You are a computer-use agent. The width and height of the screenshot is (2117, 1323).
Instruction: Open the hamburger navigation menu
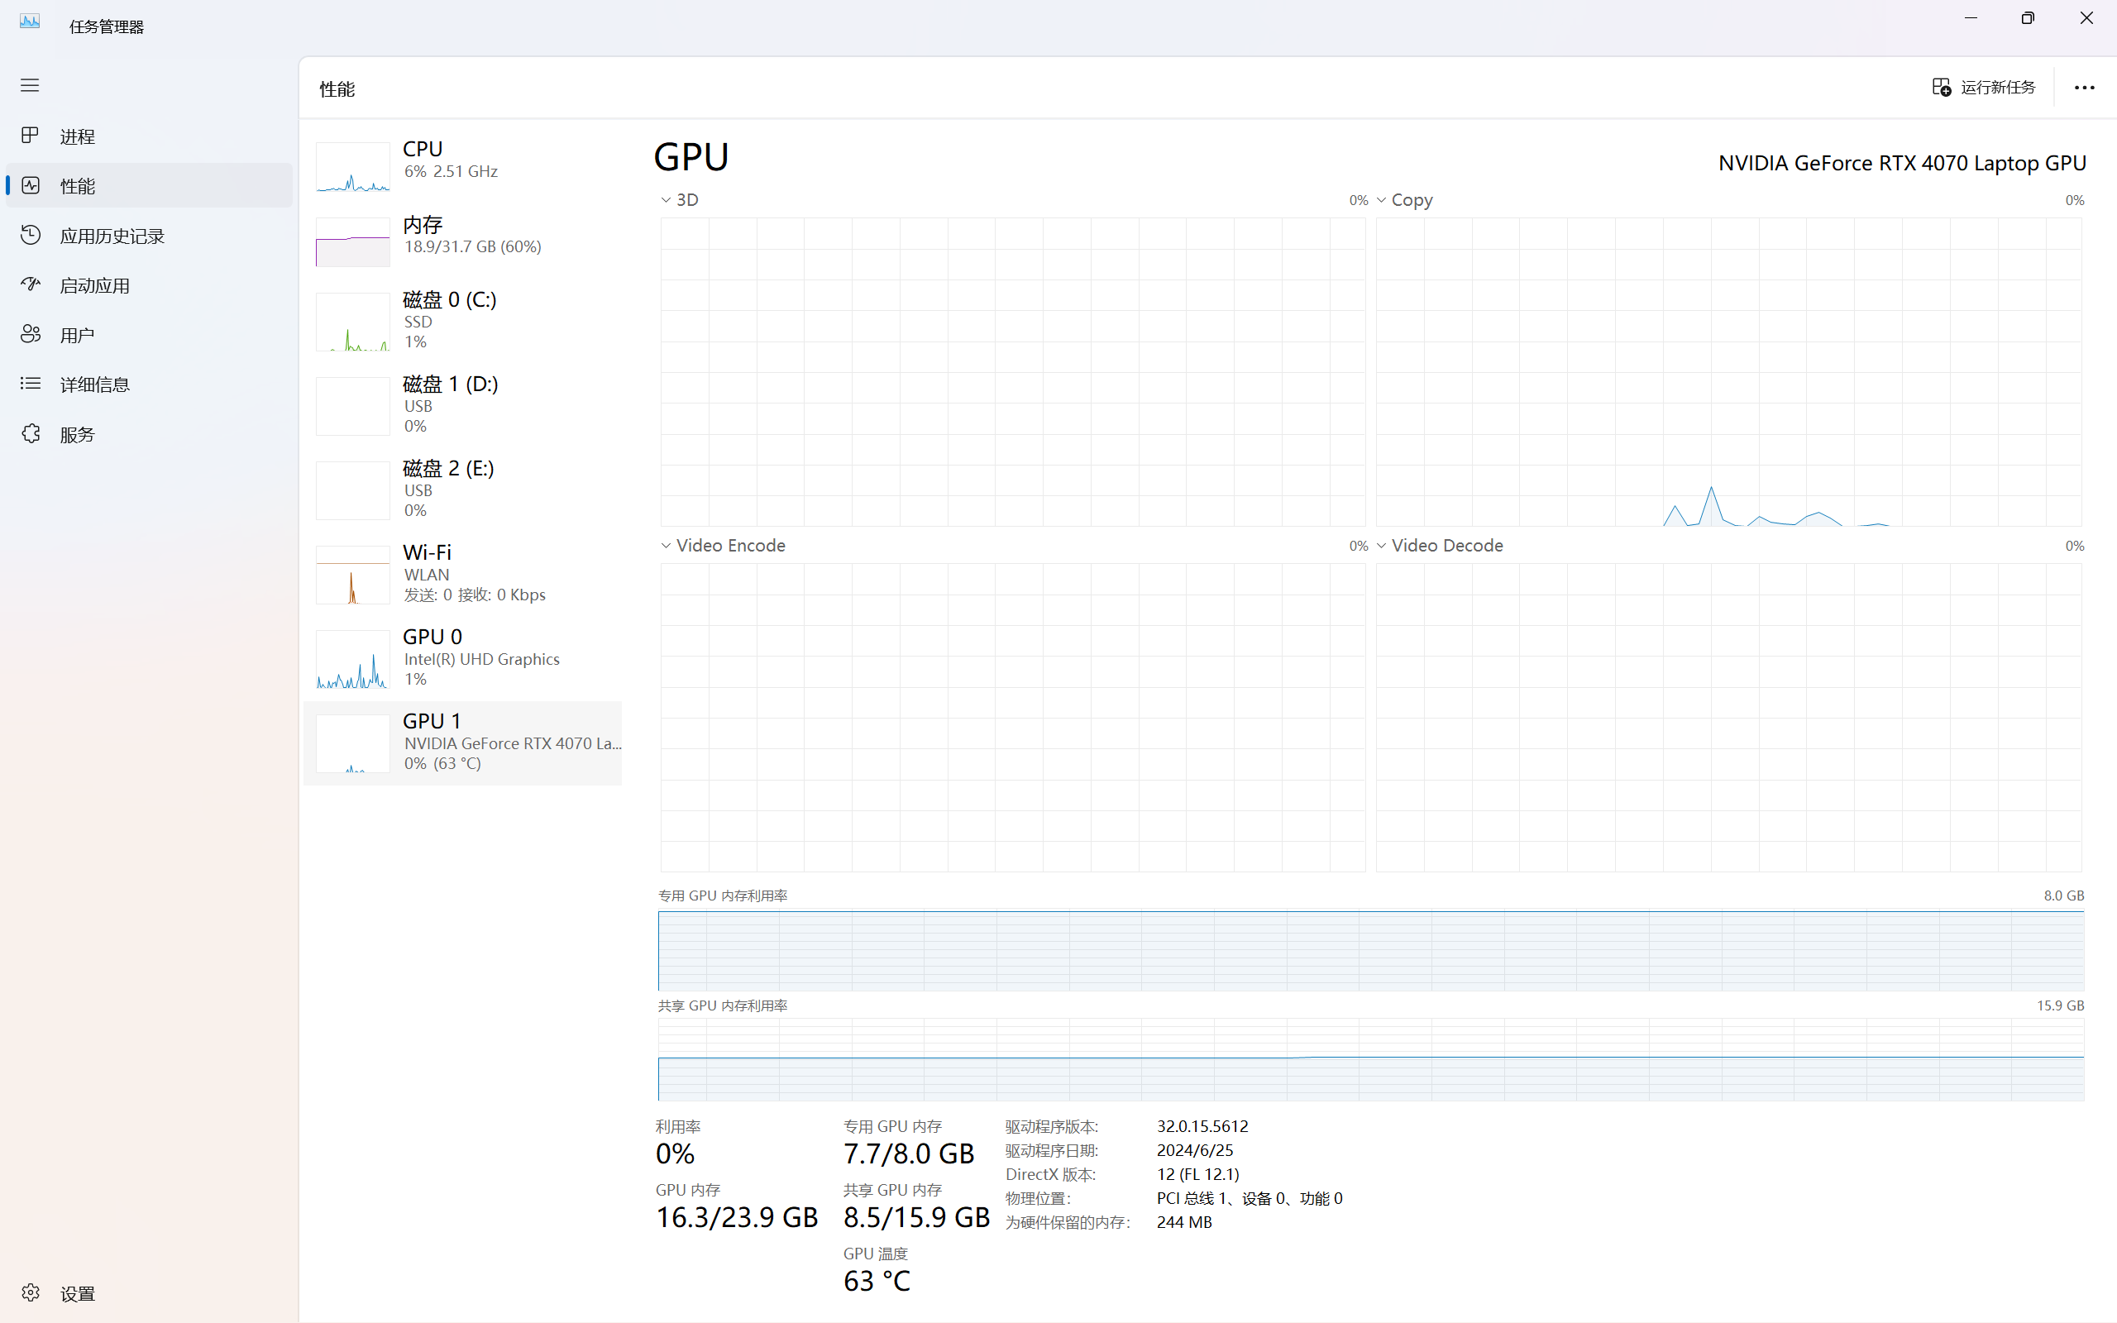(x=30, y=85)
